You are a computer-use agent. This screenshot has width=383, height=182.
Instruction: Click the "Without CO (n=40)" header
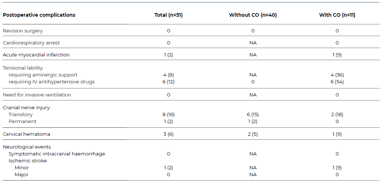pyautogui.click(x=253, y=15)
